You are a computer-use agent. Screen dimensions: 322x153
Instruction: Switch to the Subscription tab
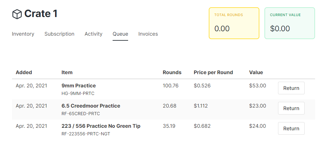click(x=59, y=34)
